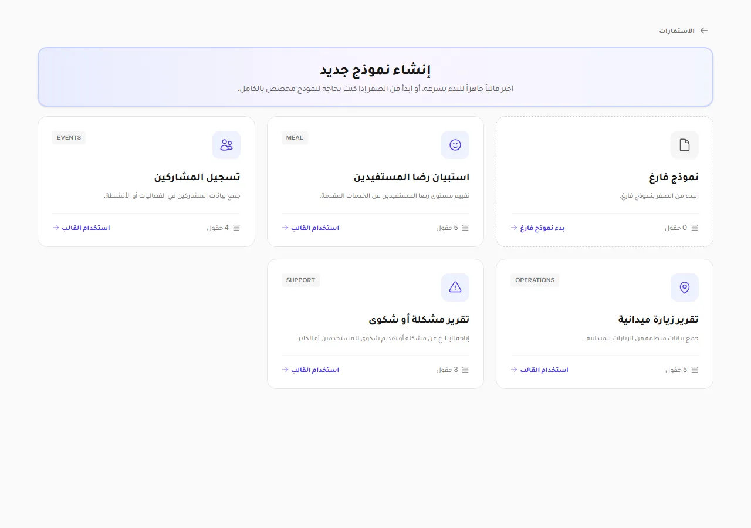
Task: Click the fields list icon on استبيان رضا المستفيدين card
Action: [x=465, y=228]
